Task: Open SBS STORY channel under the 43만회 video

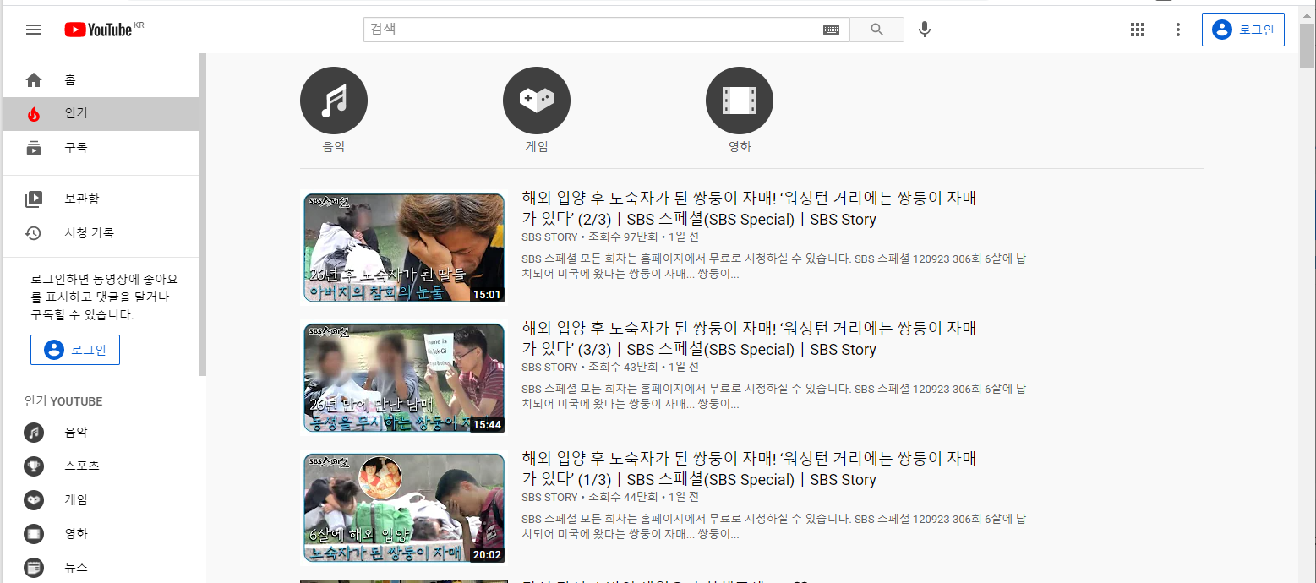Action: [549, 368]
